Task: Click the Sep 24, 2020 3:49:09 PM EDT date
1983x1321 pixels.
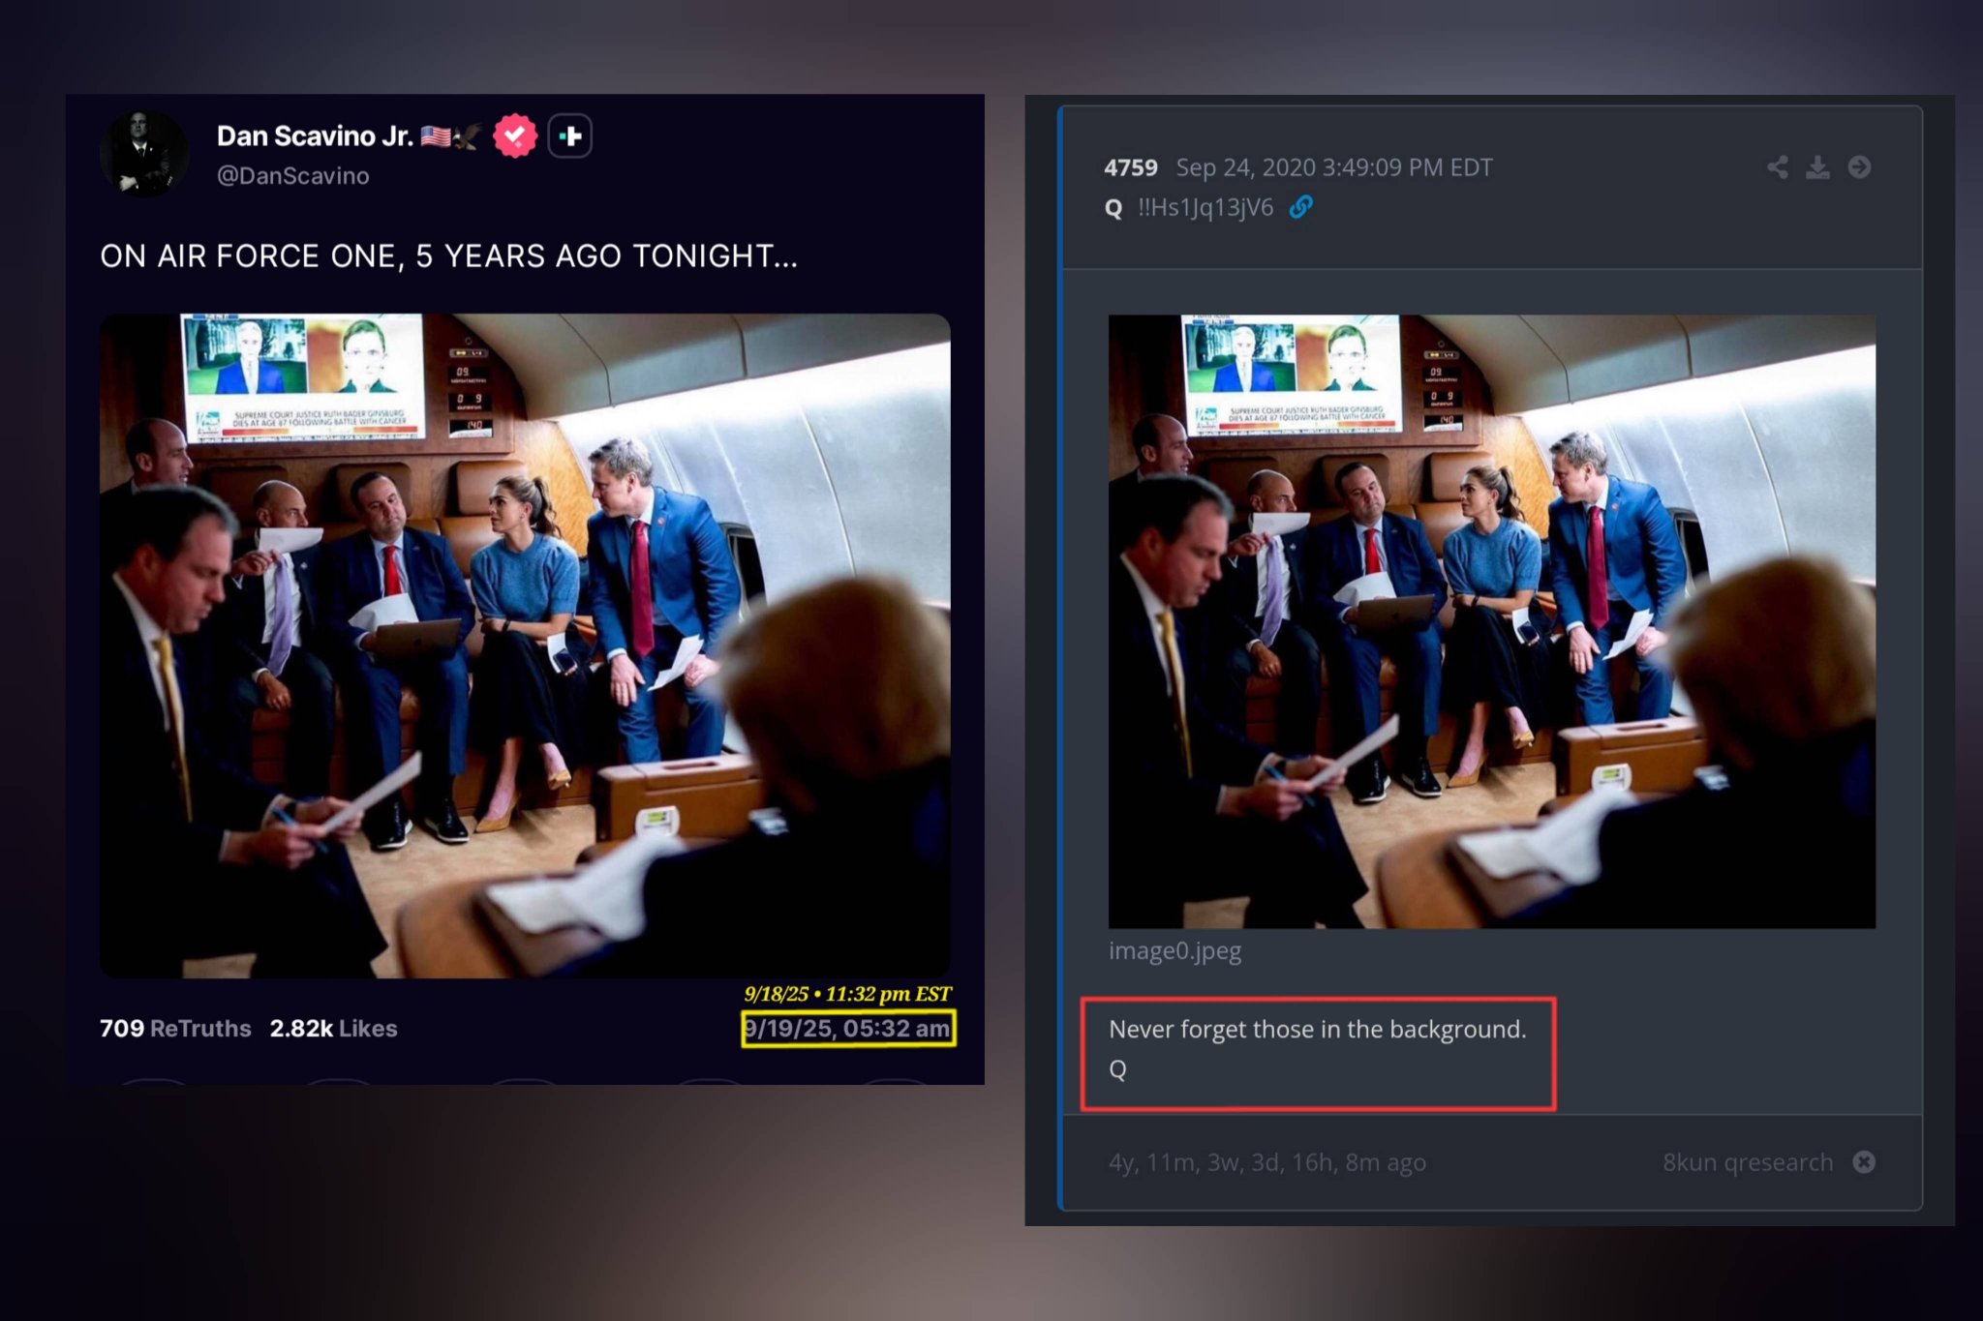Action: (x=1333, y=167)
